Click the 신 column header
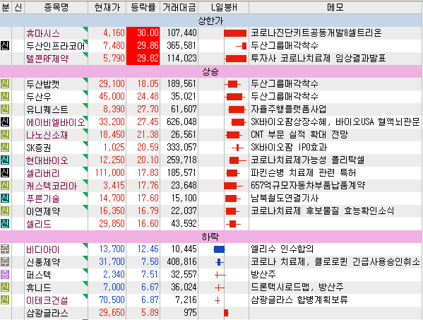 pyautogui.click(x=18, y=7)
